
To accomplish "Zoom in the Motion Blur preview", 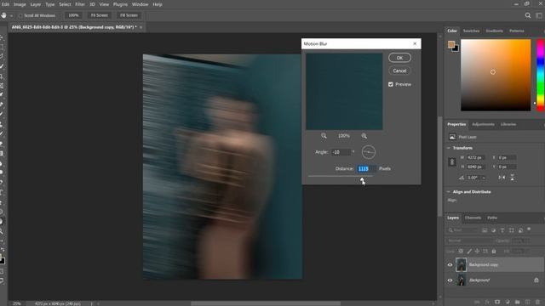I will (364, 136).
